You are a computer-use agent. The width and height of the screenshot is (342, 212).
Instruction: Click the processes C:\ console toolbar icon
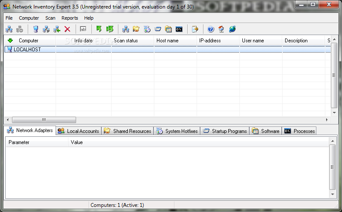[x=179, y=29]
